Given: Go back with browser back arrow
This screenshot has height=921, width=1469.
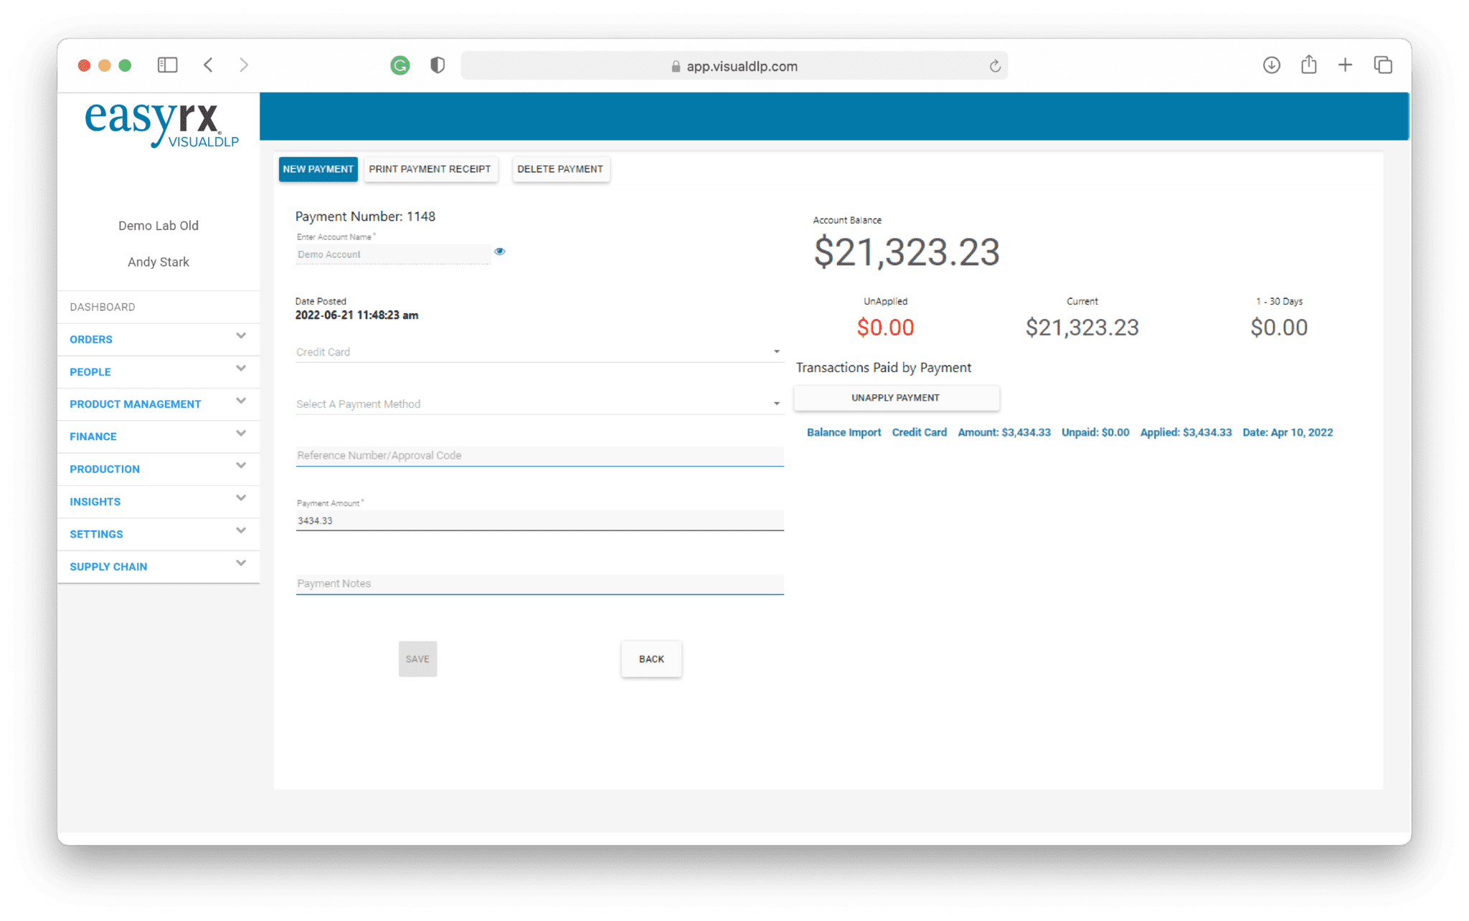Looking at the screenshot, I should pos(209,65).
